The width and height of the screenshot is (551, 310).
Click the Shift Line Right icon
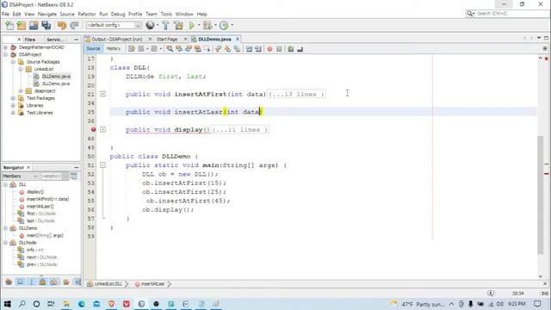click(x=258, y=49)
